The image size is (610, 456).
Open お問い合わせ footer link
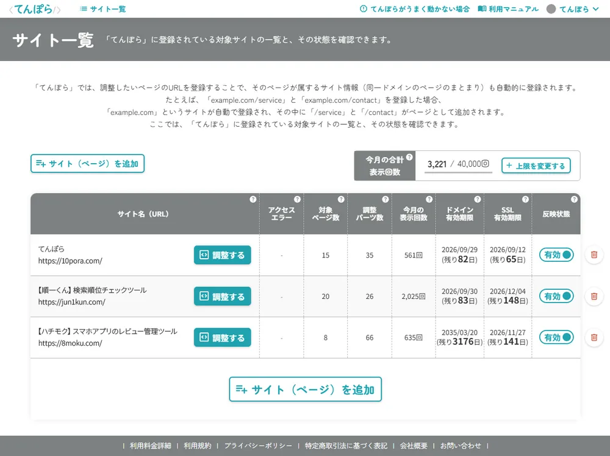pos(461,446)
